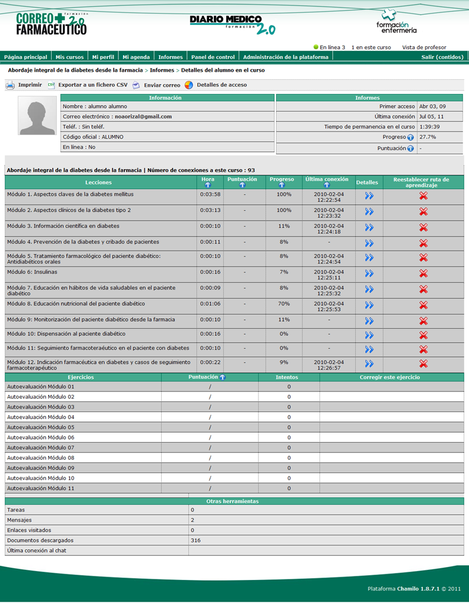
Task: Open details arrows for Módulo 6: Insulinas
Action: [369, 274]
